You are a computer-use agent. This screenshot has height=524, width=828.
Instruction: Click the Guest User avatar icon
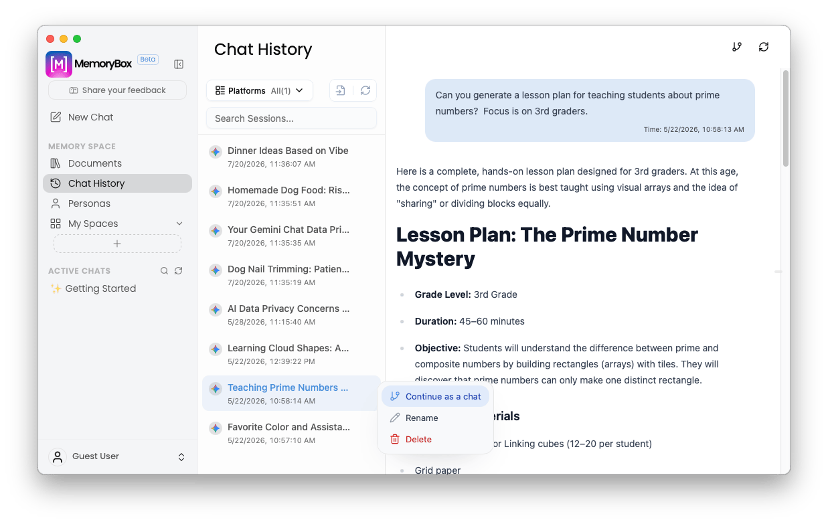click(x=58, y=457)
